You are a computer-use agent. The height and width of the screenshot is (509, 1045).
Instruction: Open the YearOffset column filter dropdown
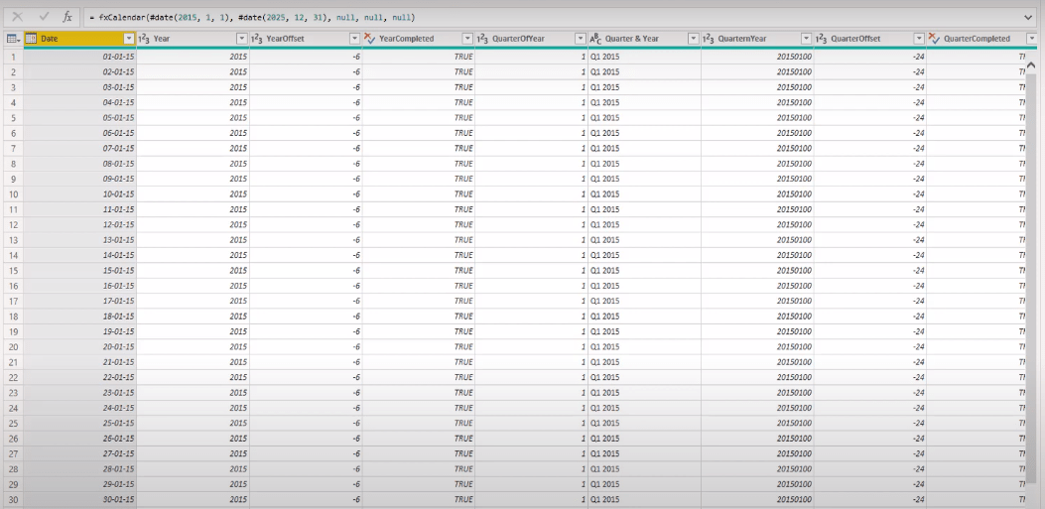354,39
